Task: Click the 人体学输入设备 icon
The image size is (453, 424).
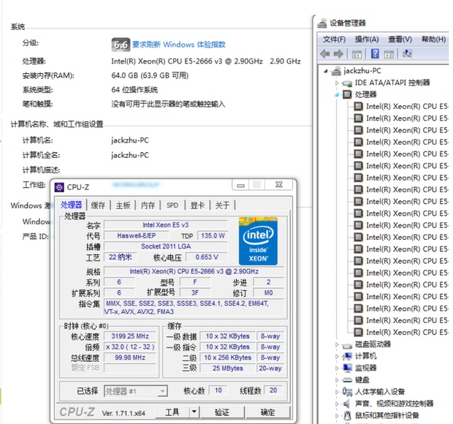Action: [347, 392]
